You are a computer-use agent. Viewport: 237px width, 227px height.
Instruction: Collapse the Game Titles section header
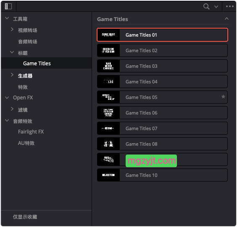click(226, 19)
